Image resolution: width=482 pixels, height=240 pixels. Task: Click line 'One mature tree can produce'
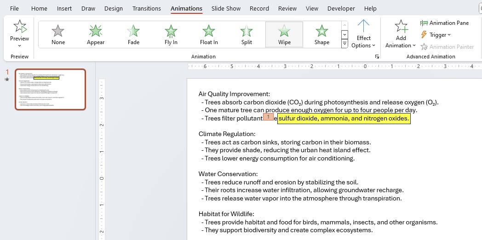click(x=309, y=110)
